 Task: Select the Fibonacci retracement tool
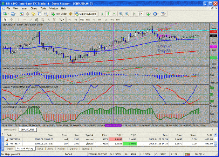[x=43, y=20]
